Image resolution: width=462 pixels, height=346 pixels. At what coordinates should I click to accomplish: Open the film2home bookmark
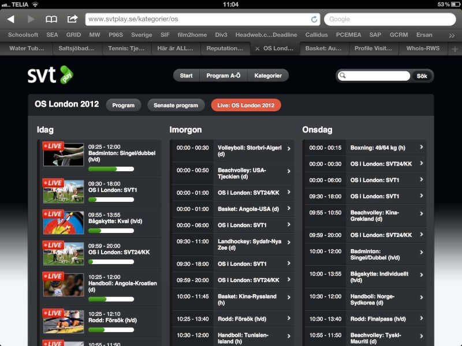point(192,35)
